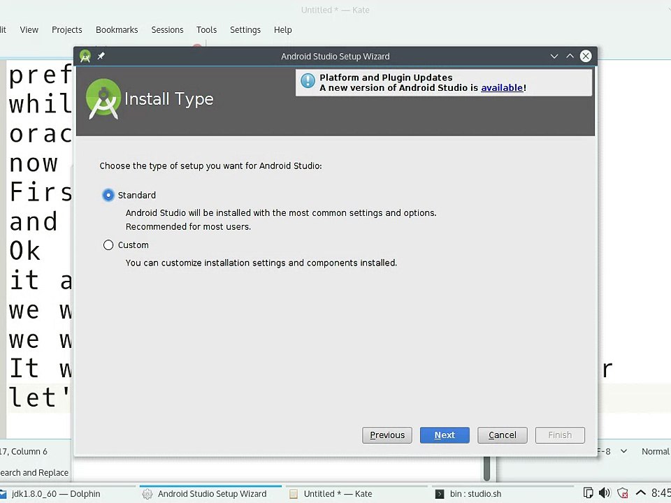
Task: Cancel the Android Studio setup wizard
Action: pyautogui.click(x=503, y=435)
